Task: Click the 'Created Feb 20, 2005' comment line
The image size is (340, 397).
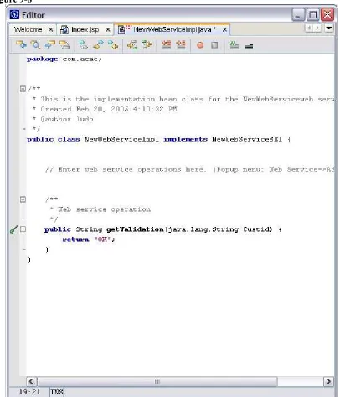Action: [109, 109]
